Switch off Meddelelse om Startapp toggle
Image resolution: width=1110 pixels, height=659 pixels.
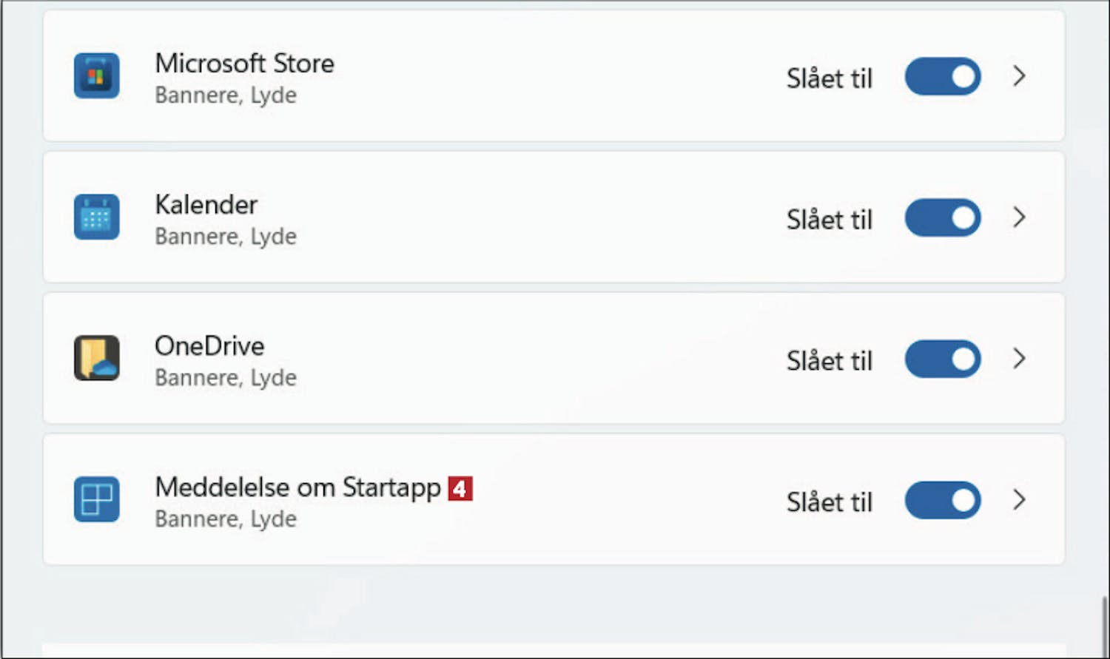pos(943,500)
